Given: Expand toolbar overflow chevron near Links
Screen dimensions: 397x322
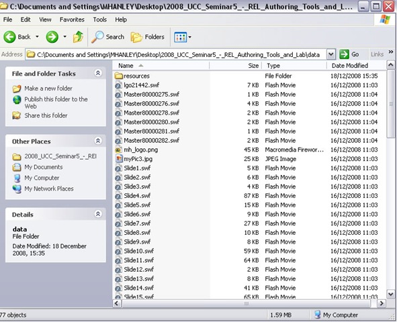Looking at the screenshot, I should coord(391,52).
